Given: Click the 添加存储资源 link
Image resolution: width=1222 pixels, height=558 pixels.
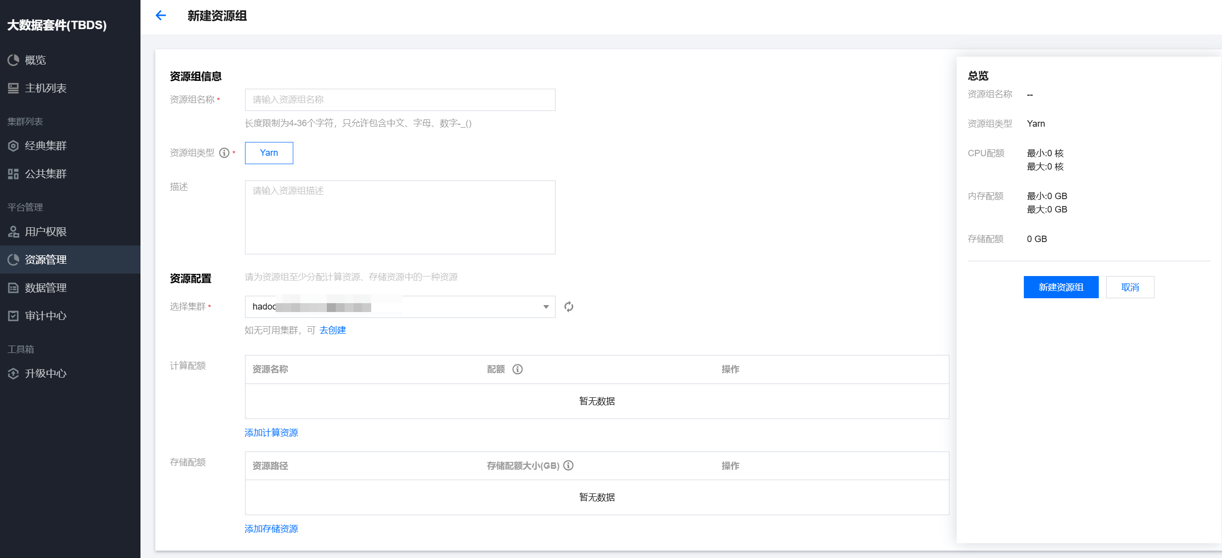Looking at the screenshot, I should tap(271, 529).
